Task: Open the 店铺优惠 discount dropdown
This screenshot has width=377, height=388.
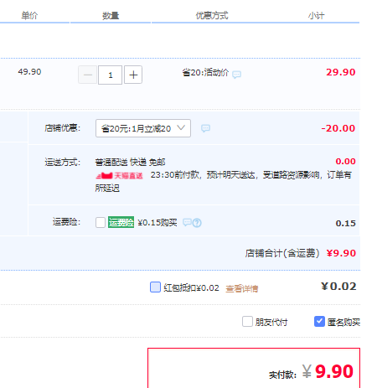Action: pyautogui.click(x=143, y=128)
